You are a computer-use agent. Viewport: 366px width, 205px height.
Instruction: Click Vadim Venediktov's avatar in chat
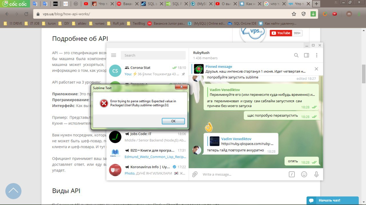tap(196, 150)
